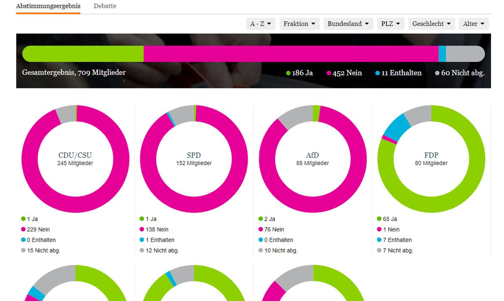Open the Fraktion filter dropdown
Screen dimensions: 504x301
[299, 24]
